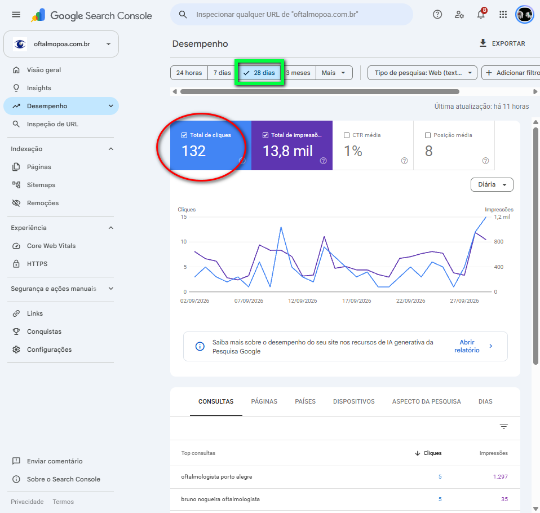Screen dimensions: 540x513
Task: Open the hamburger main menu
Action: tap(16, 15)
